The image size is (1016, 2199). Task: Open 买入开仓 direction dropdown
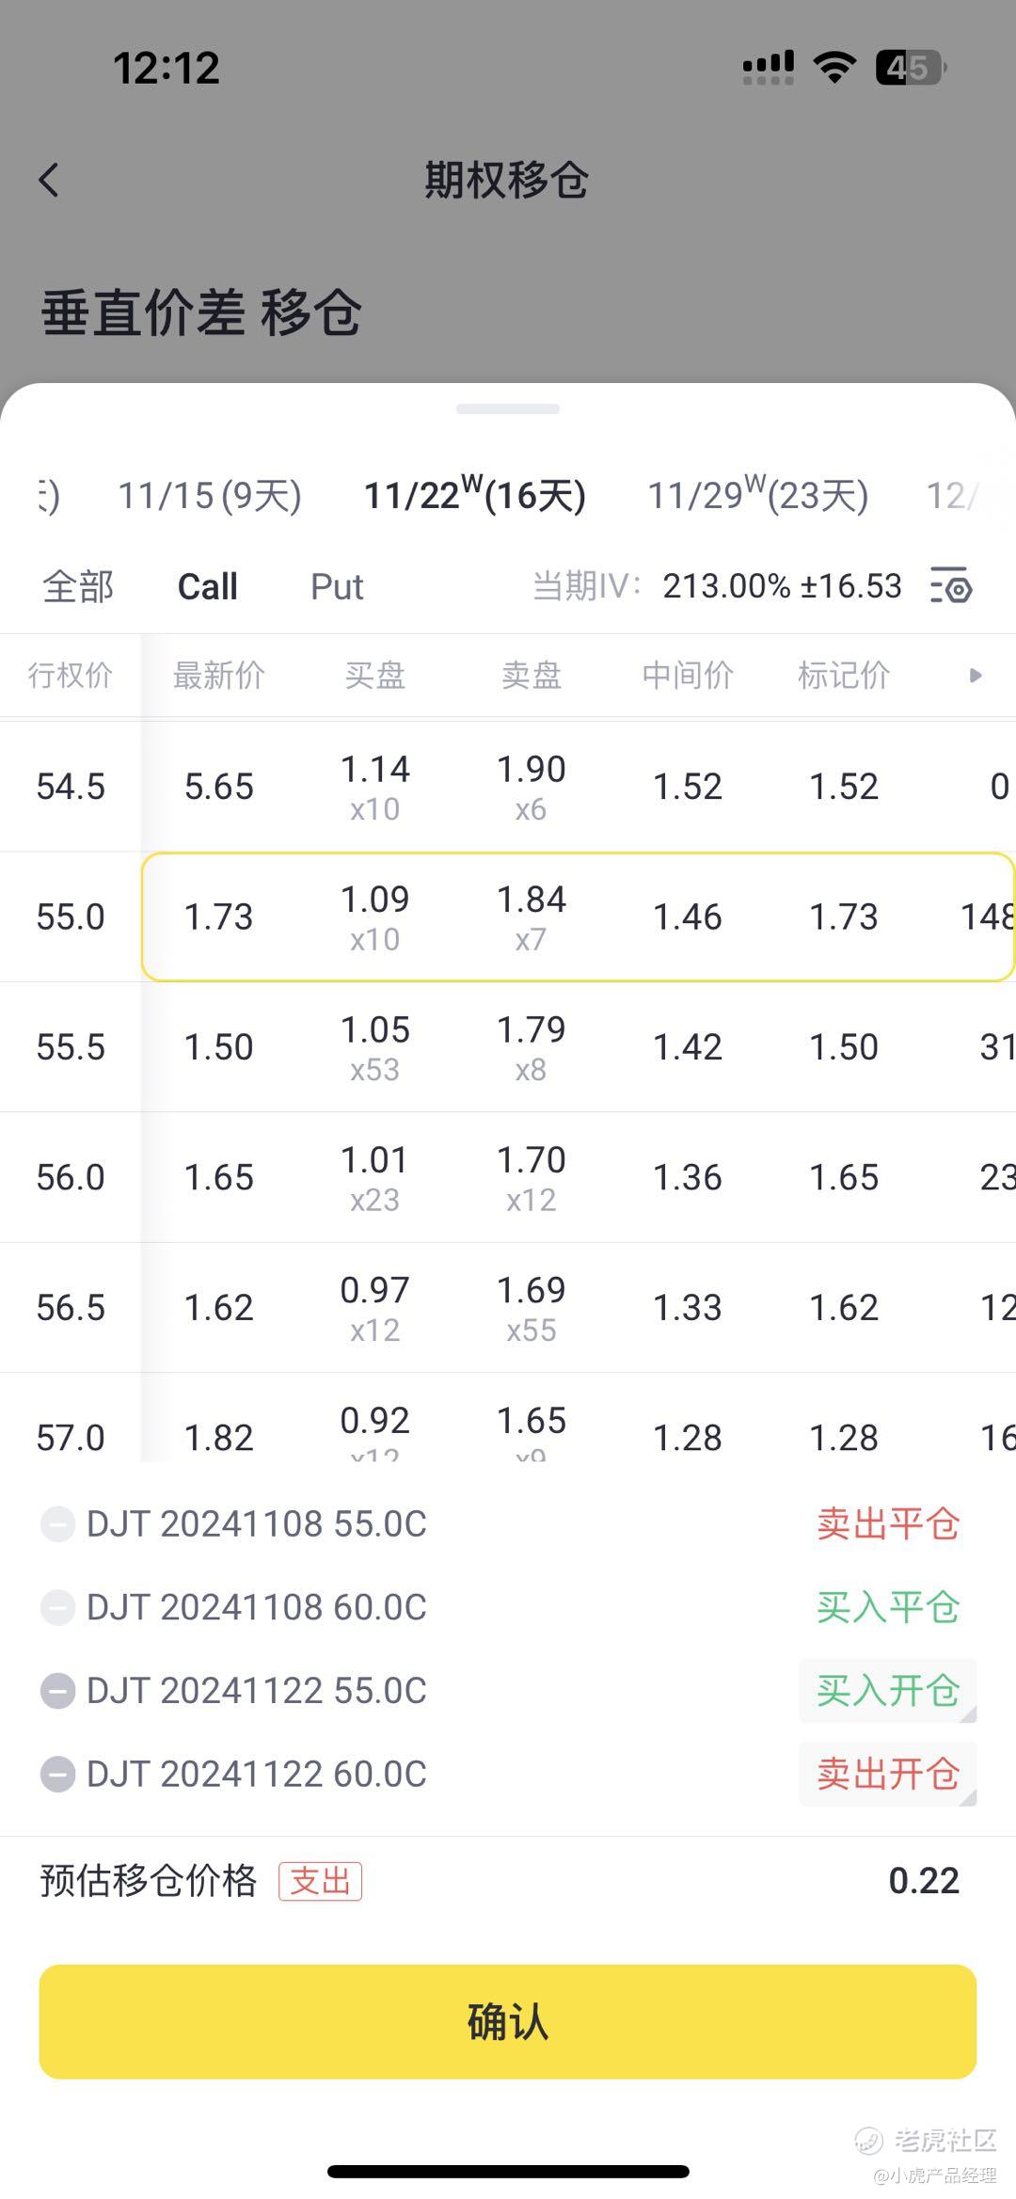888,1691
